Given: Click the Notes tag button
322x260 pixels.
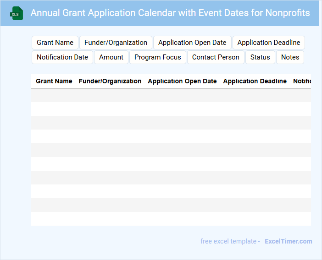Looking at the screenshot, I should (290, 57).
